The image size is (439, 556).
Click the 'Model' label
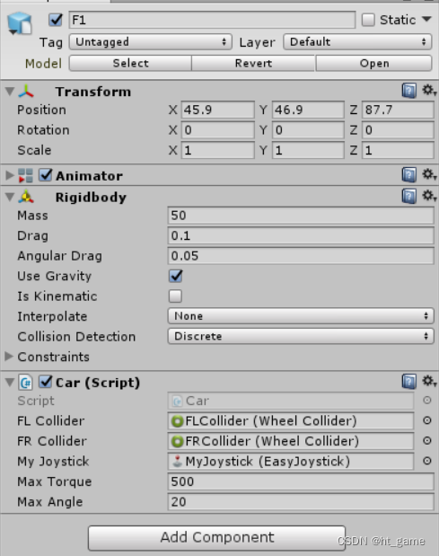click(43, 64)
